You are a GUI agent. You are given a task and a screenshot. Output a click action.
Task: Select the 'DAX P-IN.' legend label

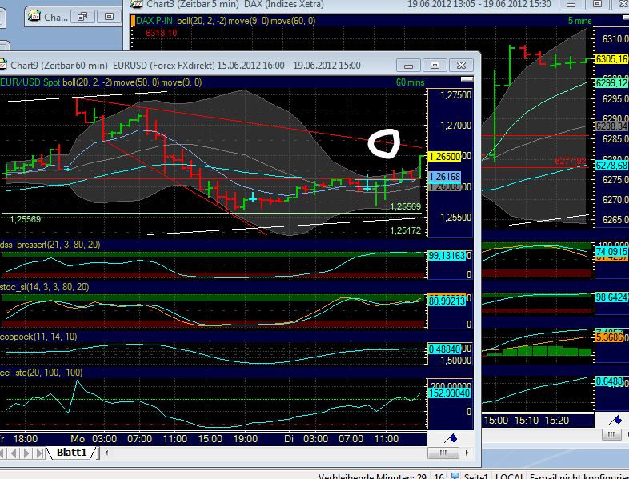click(155, 21)
